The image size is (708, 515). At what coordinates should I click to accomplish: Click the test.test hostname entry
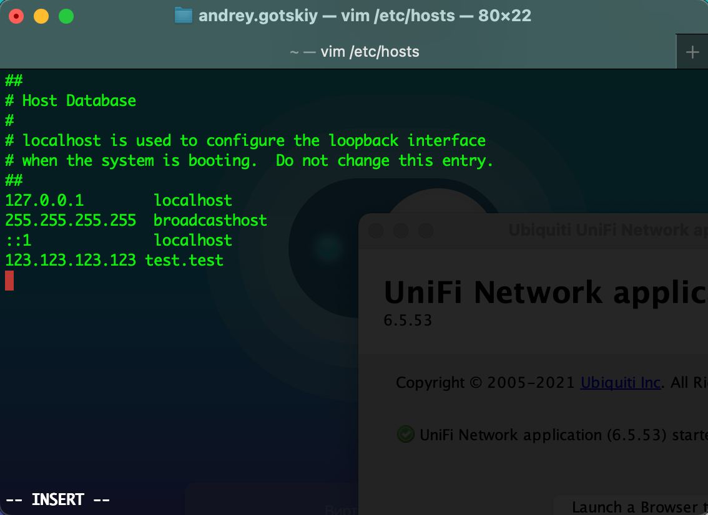click(184, 261)
